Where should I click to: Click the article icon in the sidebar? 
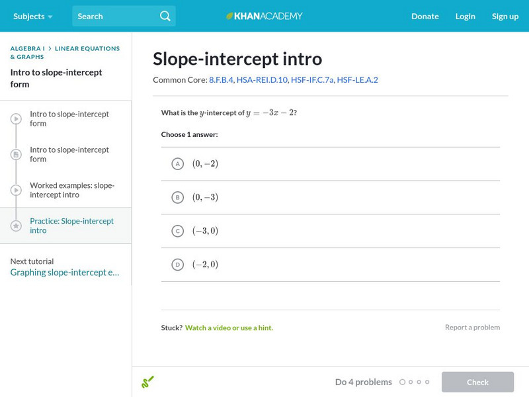pyautogui.click(x=17, y=155)
